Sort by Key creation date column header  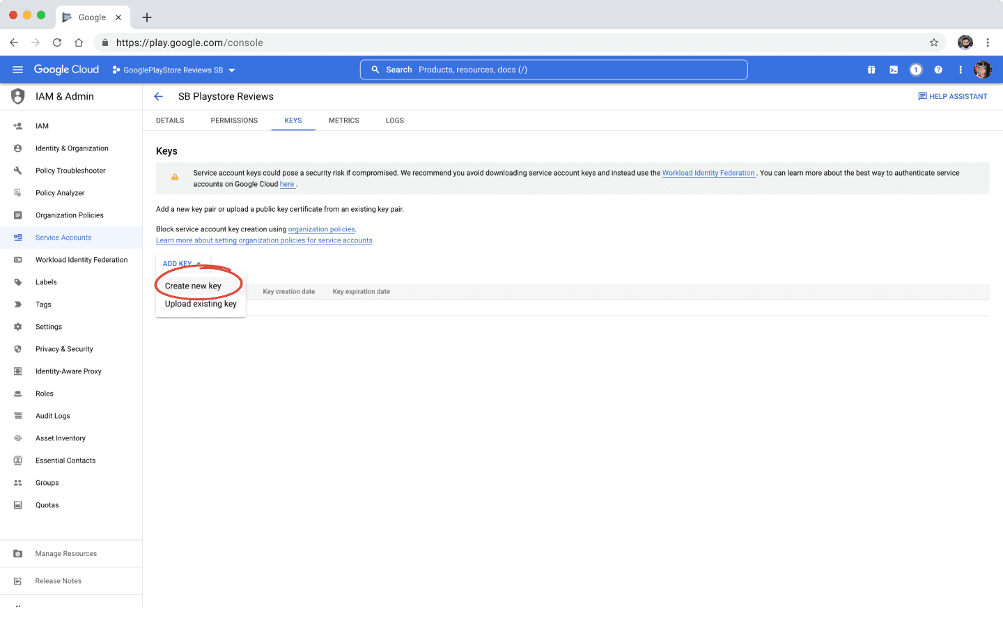[289, 292]
